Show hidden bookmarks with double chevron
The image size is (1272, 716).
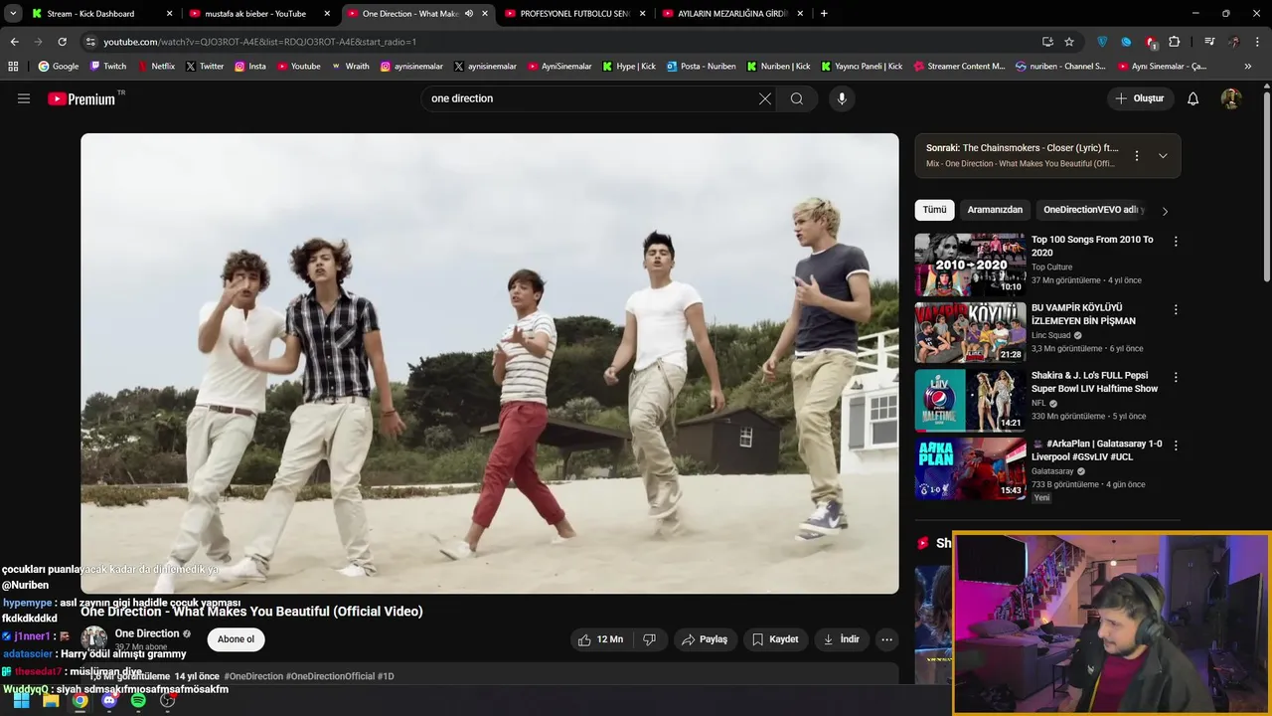pyautogui.click(x=1248, y=67)
